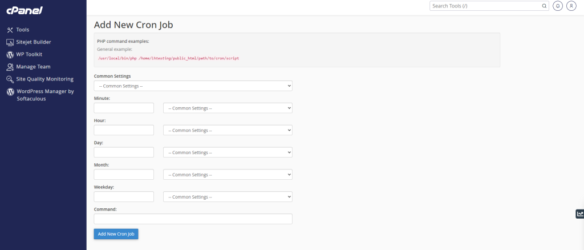Click the Month text input box
584x250 pixels.
pyautogui.click(x=124, y=174)
